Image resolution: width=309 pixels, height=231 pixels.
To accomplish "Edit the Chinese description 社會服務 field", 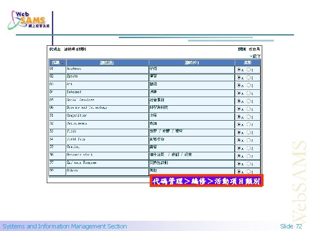I will click(192, 101).
